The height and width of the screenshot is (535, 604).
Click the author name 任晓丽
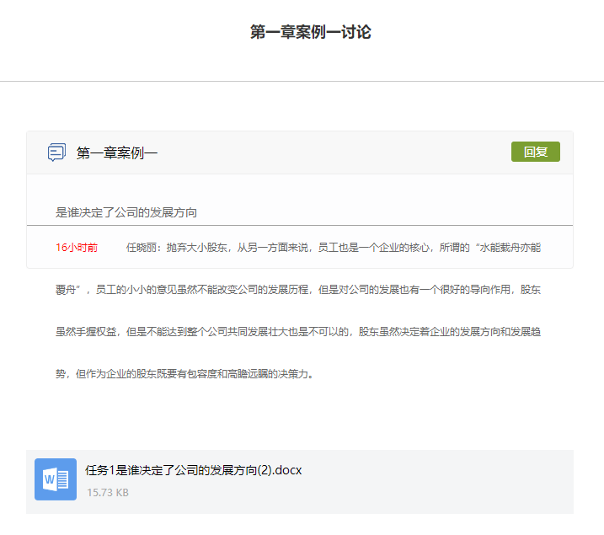click(x=142, y=248)
